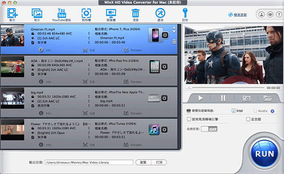The height and width of the screenshot is (174, 284).
Task: Take snapshot with camera button
Action: (x=247, y=98)
